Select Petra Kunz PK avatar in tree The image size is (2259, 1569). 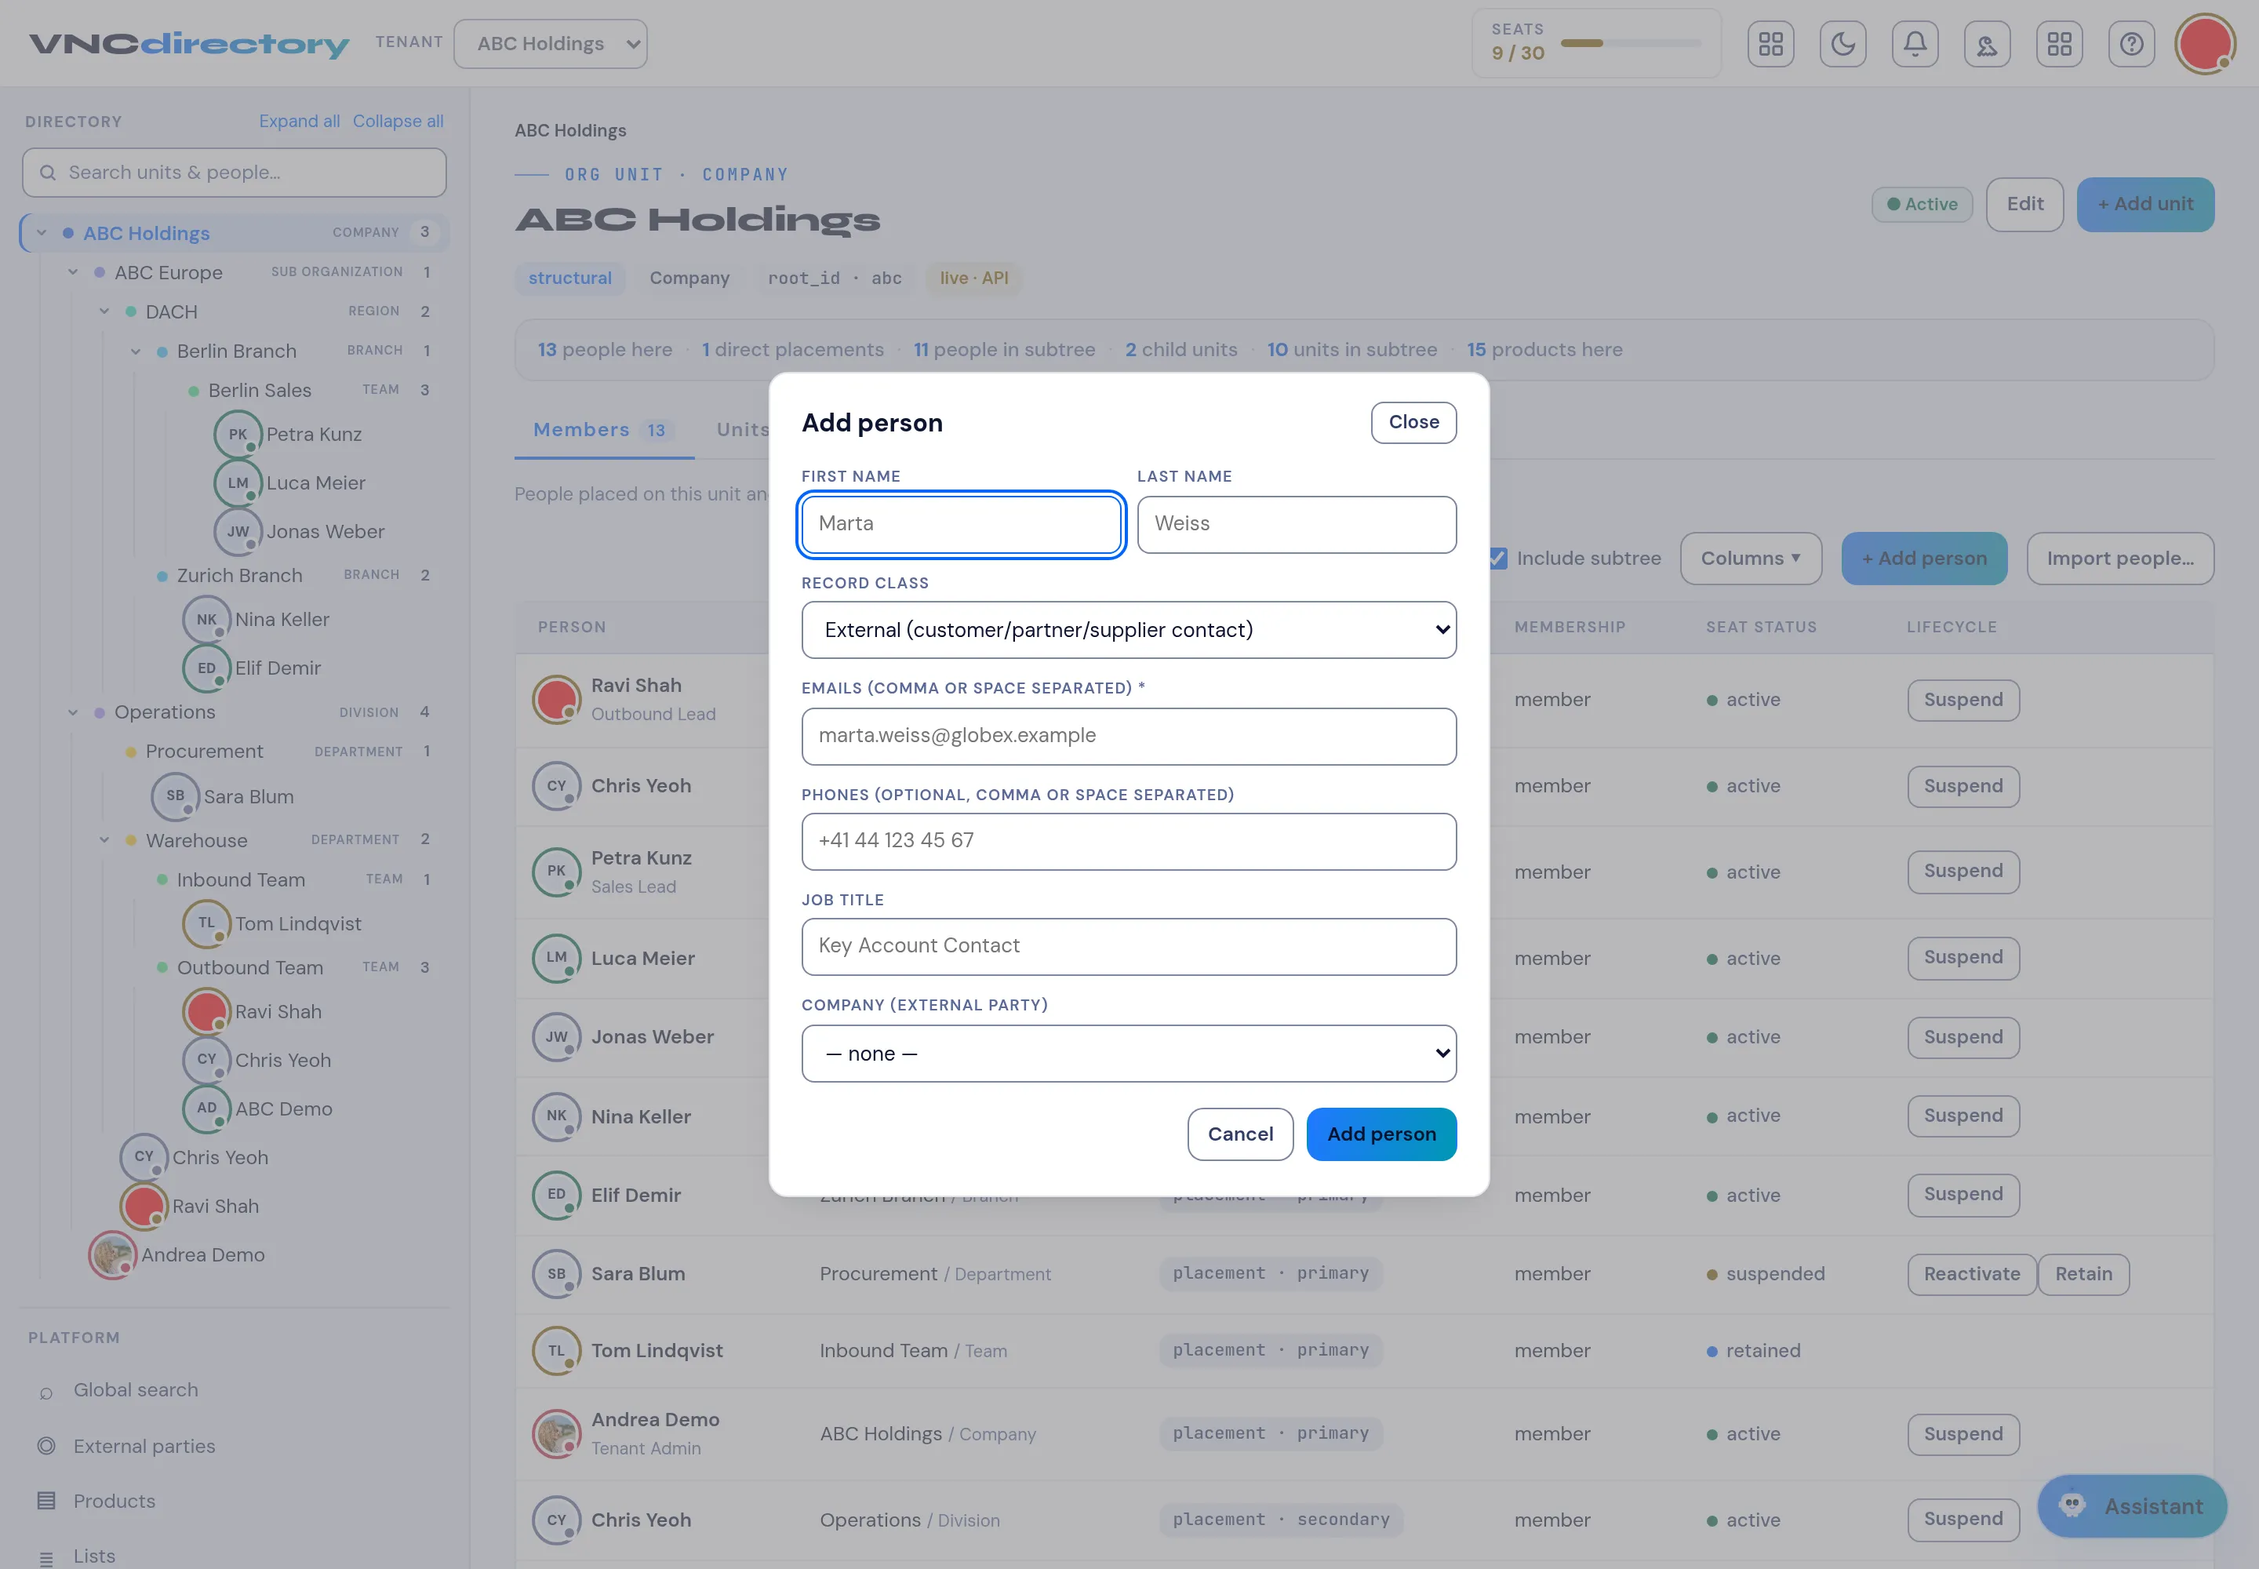coord(238,435)
